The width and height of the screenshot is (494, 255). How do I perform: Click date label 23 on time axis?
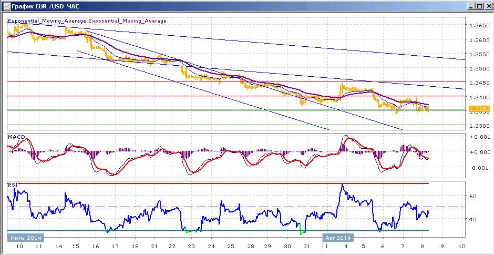(192, 247)
